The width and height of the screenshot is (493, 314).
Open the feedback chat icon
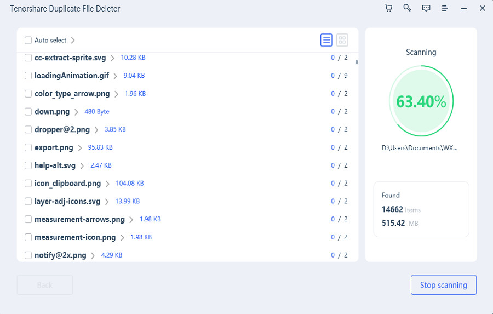coord(426,8)
